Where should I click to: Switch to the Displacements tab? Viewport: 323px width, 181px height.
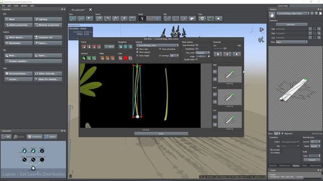(315, 165)
